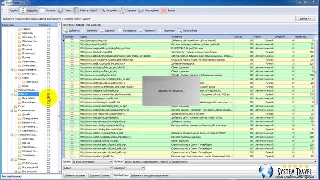
Task: Sort by the Режим column header
Action: (263, 37)
